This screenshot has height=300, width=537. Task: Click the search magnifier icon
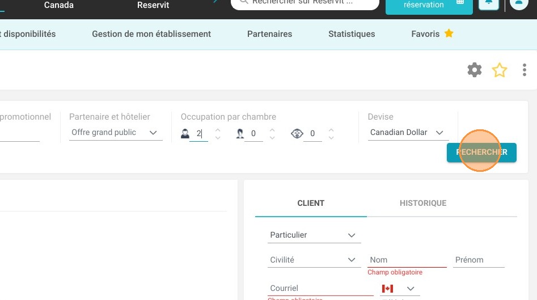[x=243, y=2]
